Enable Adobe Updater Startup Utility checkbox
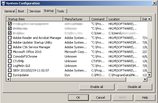This screenshot has height=103, width=158. tap(10, 42)
